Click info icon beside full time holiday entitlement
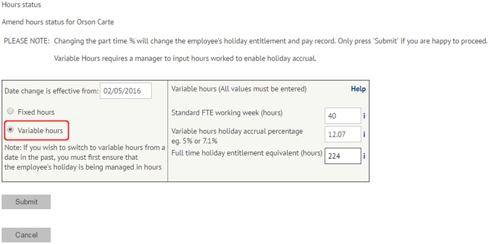489x244 pixels. pos(364,156)
